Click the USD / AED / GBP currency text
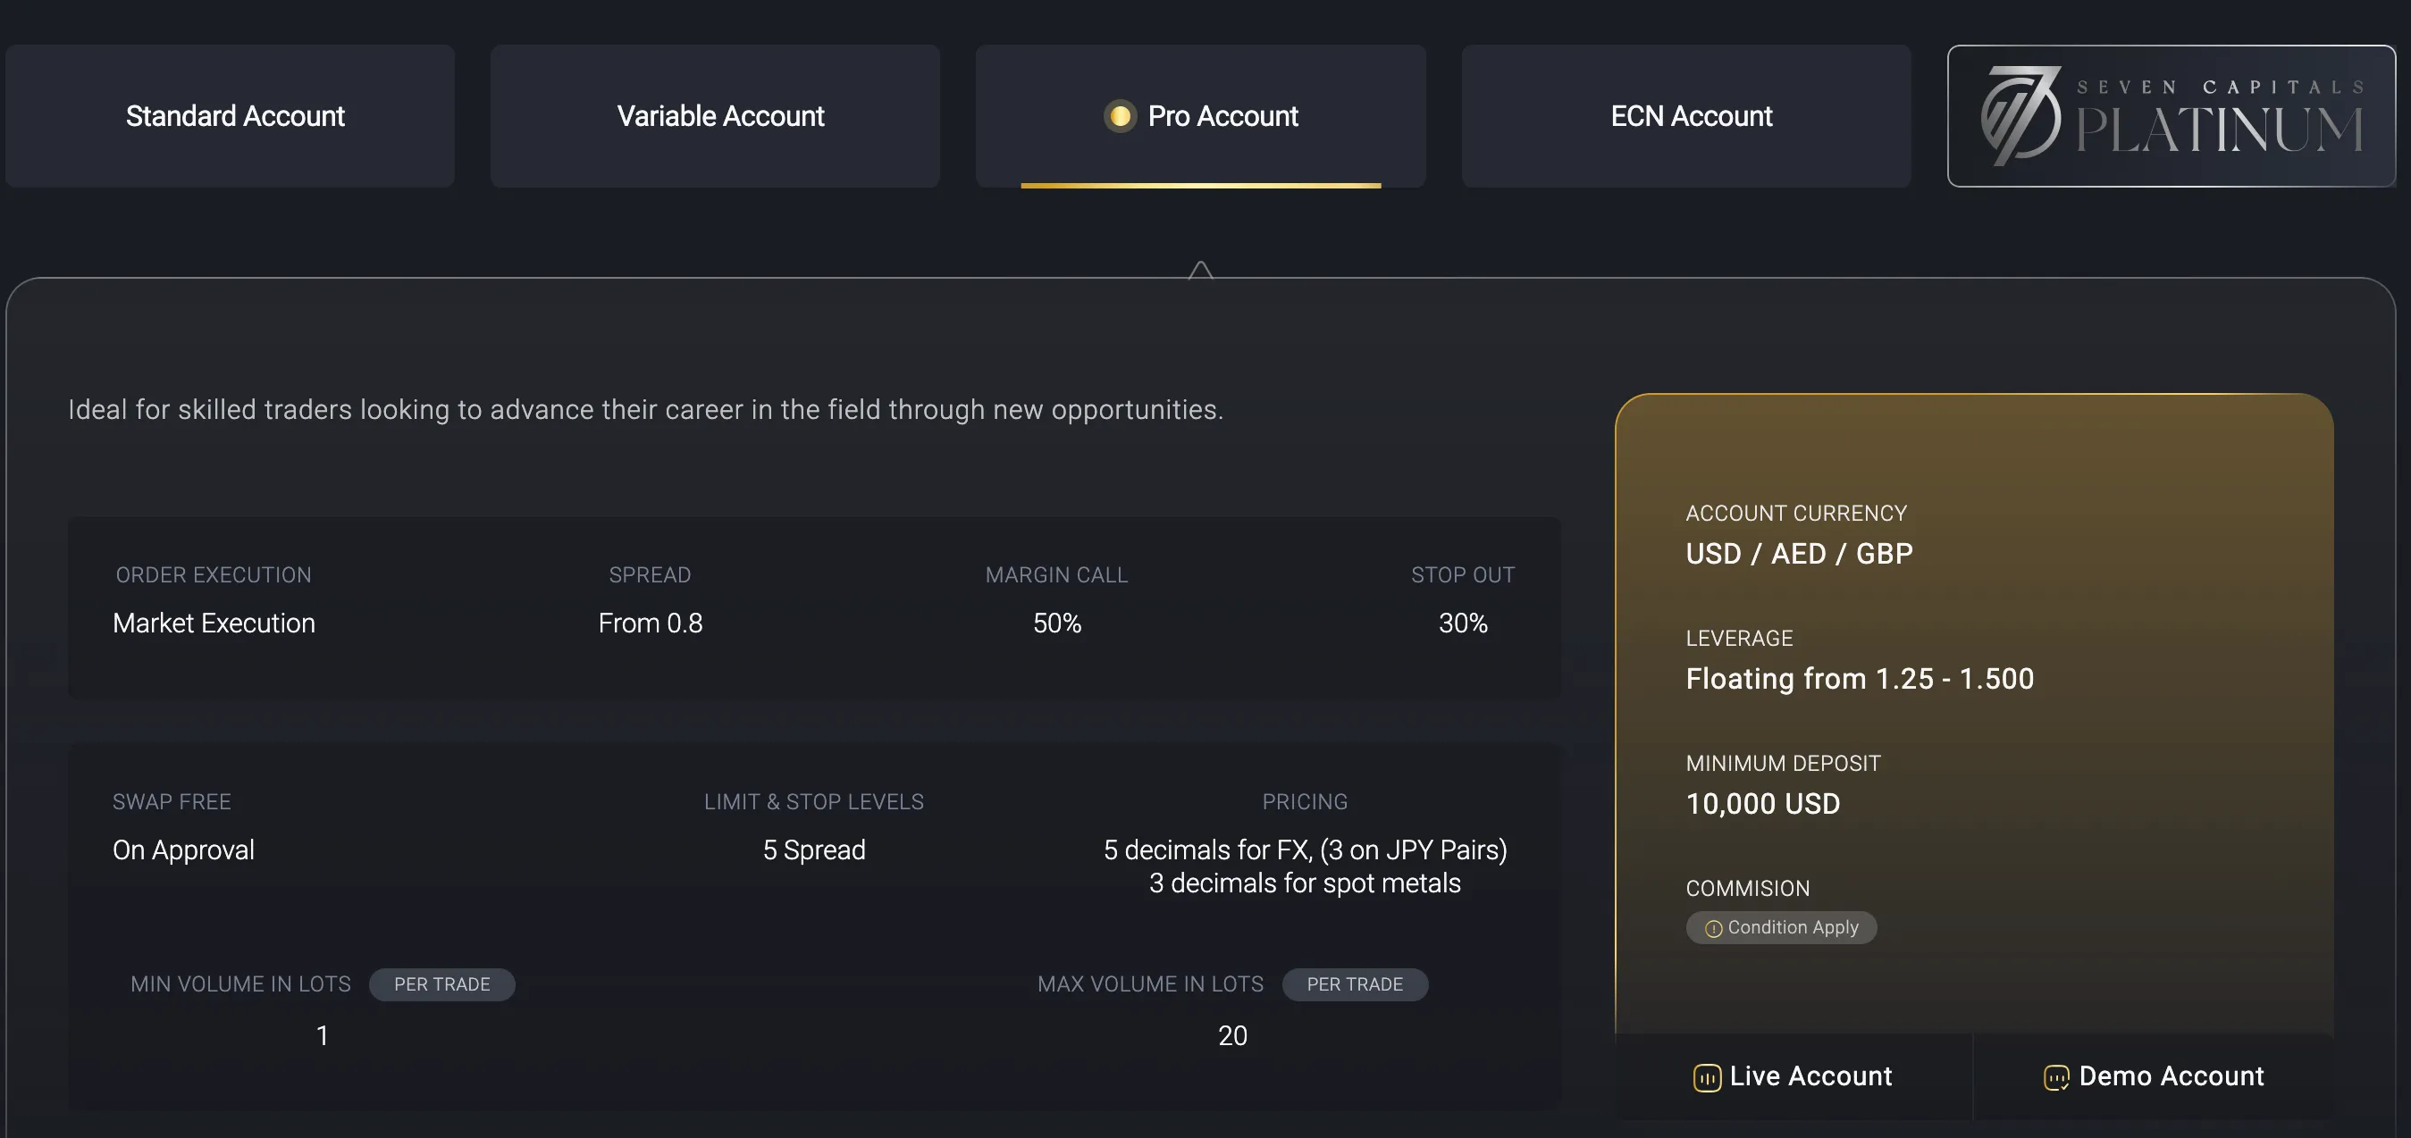Screen dimensions: 2411x1138 (x=1799, y=554)
